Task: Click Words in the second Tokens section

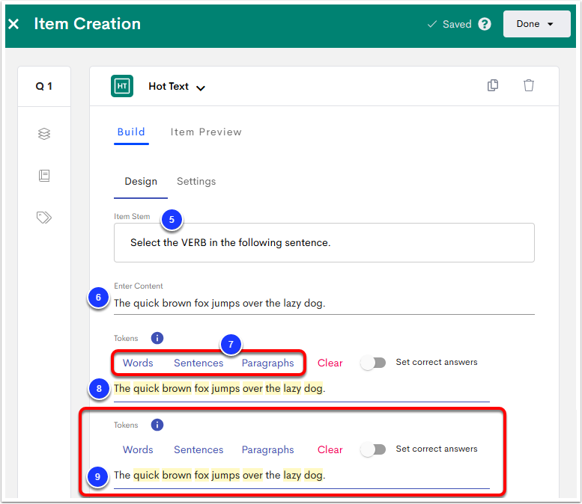Action: (x=138, y=449)
